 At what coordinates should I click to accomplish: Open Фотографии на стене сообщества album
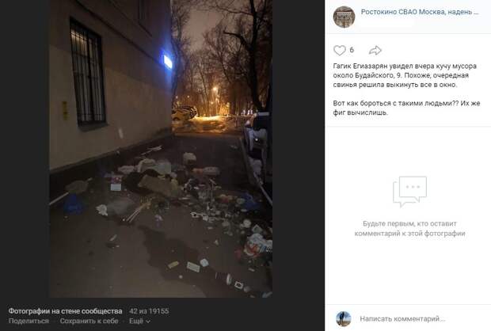point(65,311)
